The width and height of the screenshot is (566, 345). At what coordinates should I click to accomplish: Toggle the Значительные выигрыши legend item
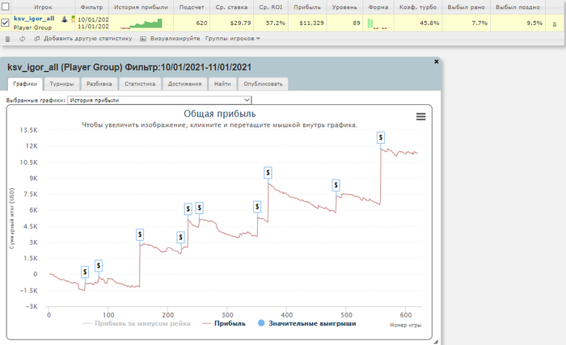pos(307,323)
